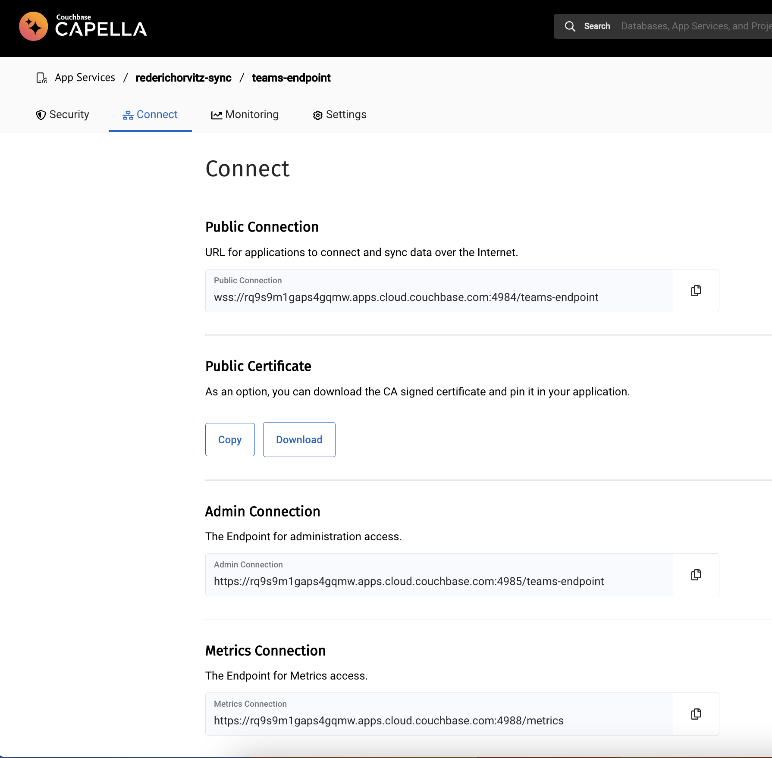Open the Settings tab

tap(346, 115)
